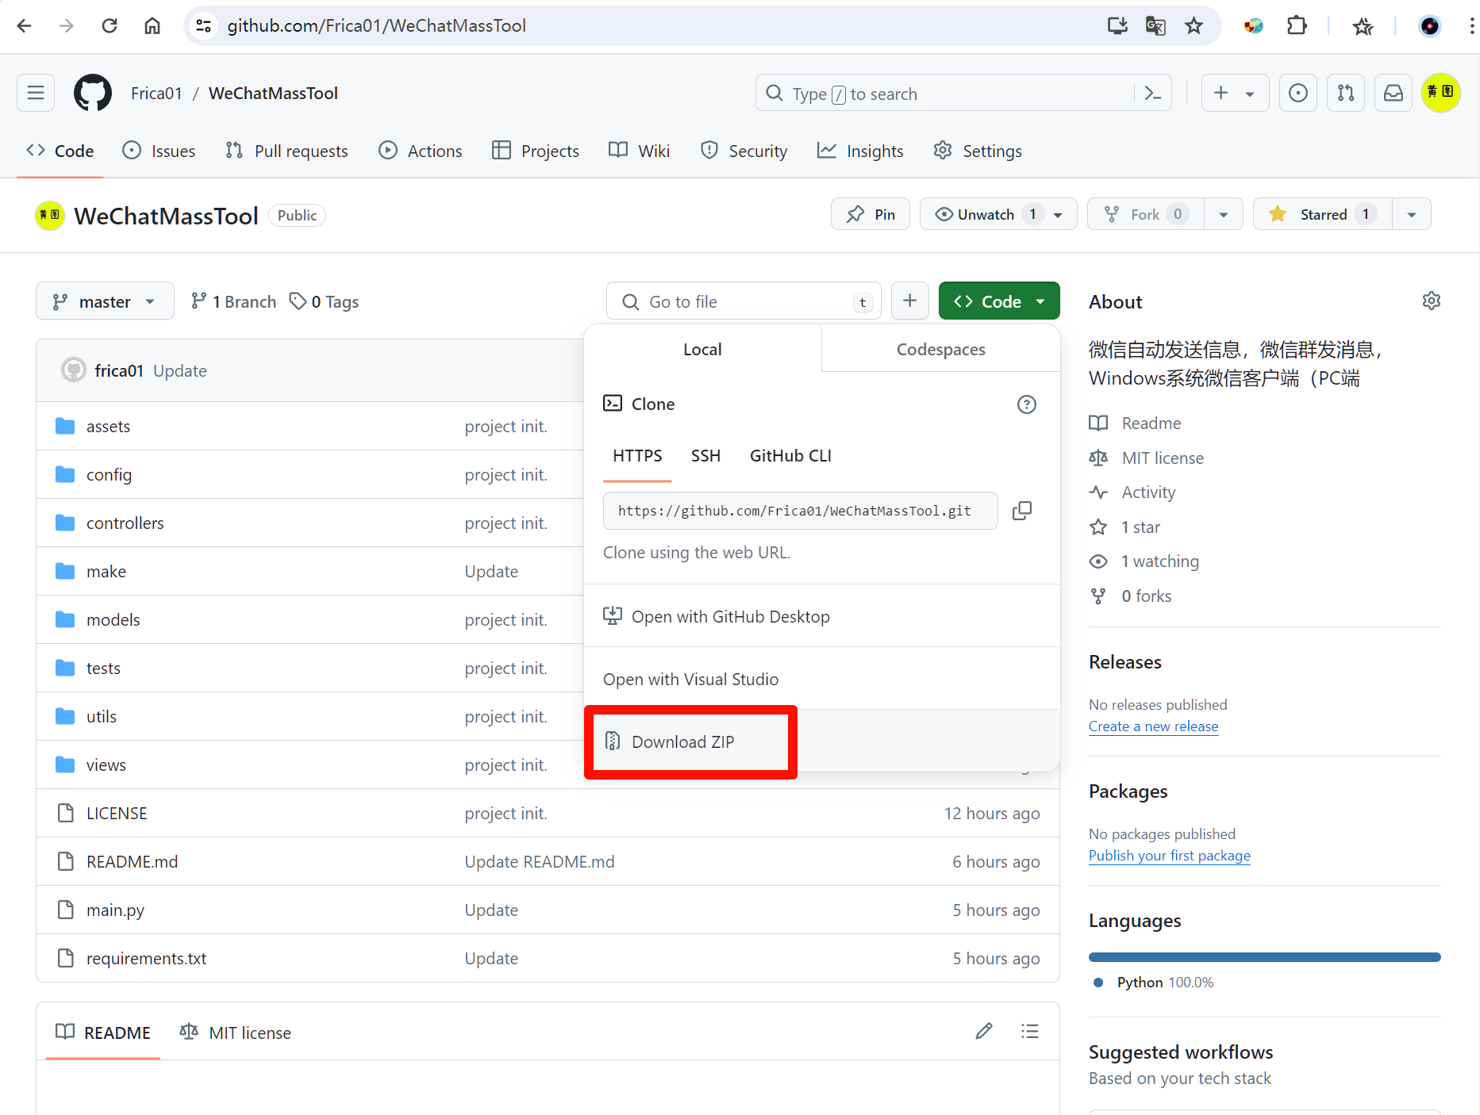Click the Python language bar
The image size is (1480, 1115).
pyautogui.click(x=1265, y=957)
